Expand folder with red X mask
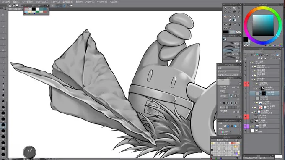Viewport: 285px width, 160px height. 252,108
